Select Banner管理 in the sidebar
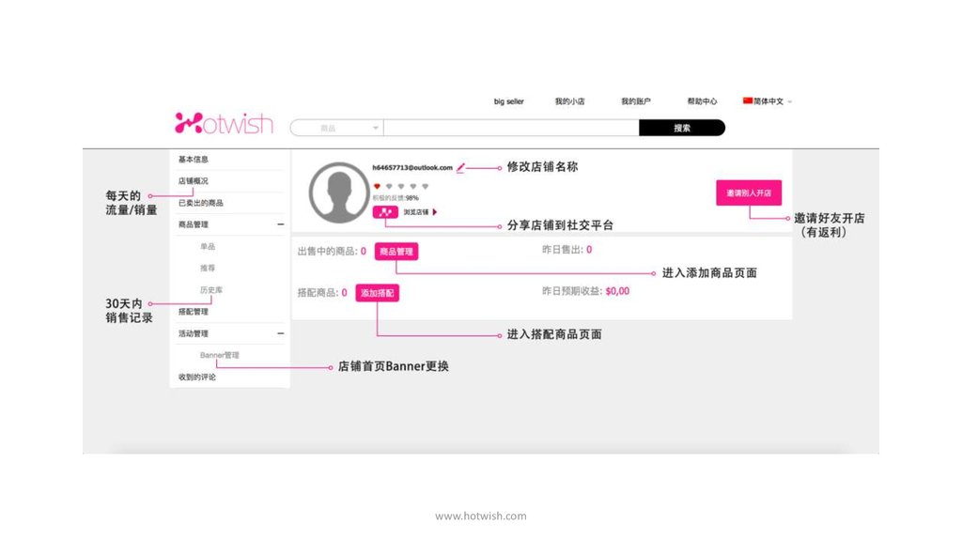 220,355
